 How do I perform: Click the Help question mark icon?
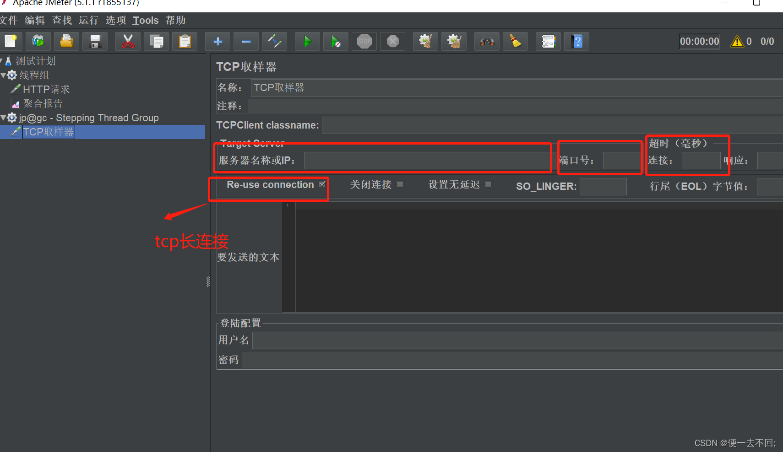click(577, 42)
